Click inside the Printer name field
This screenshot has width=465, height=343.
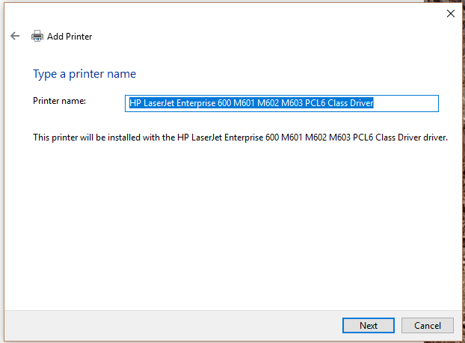click(282, 103)
